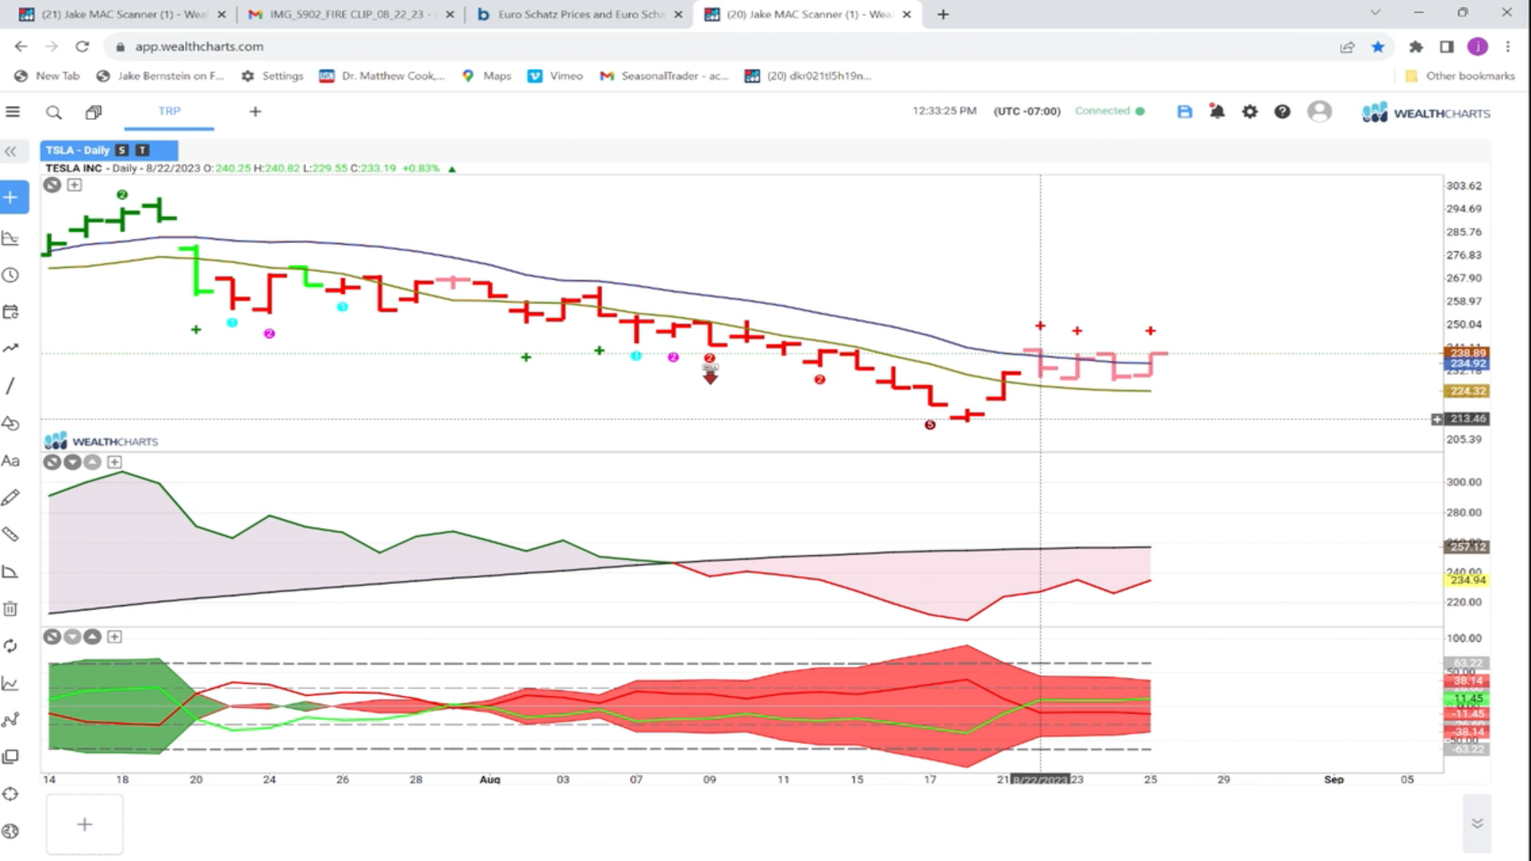Toggle the crosshair cursor tool
This screenshot has width=1531, height=861.
10,794
